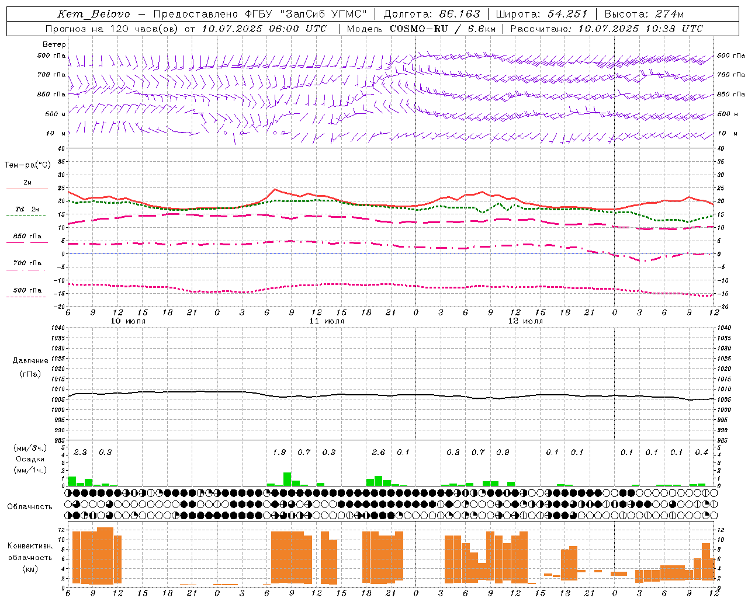Image resolution: width=748 pixels, height=598 pixels.
Task: Click the '700 гПа' temperature legend label
Action: pos(27,263)
